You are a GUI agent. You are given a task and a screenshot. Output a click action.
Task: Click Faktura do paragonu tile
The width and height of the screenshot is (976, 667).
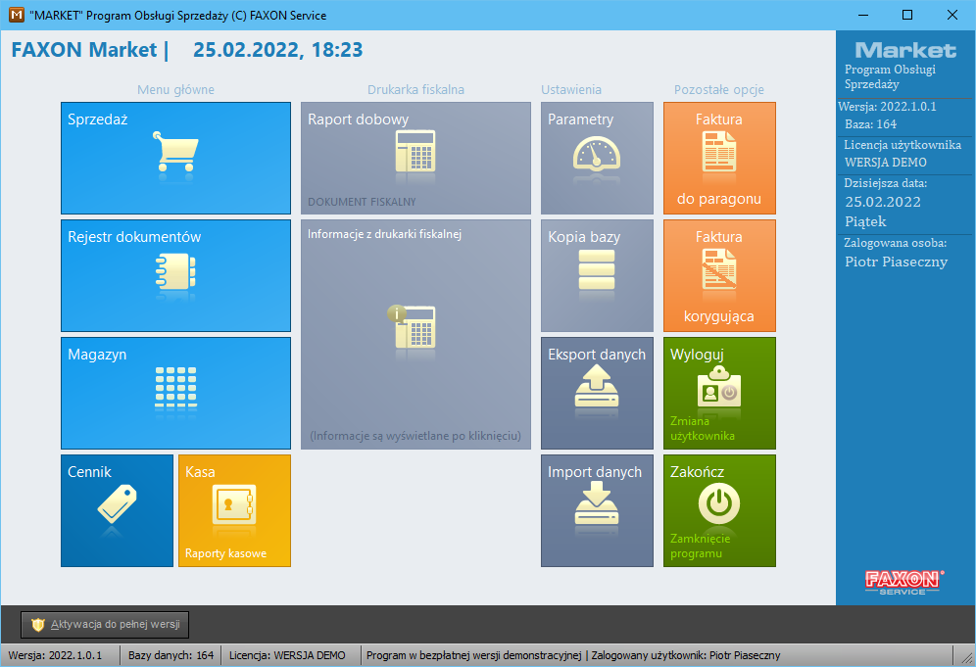coord(719,158)
